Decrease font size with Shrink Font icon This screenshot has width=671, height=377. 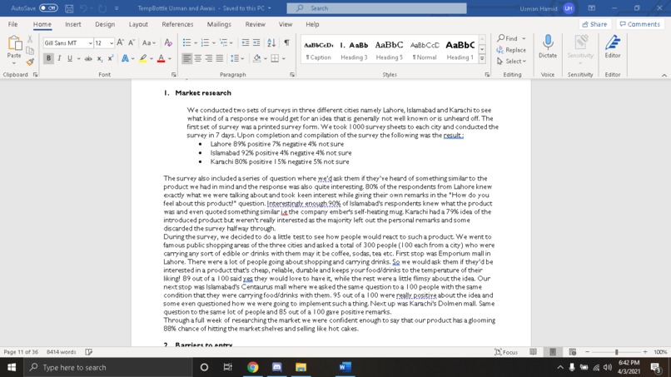pyautogui.click(x=132, y=42)
